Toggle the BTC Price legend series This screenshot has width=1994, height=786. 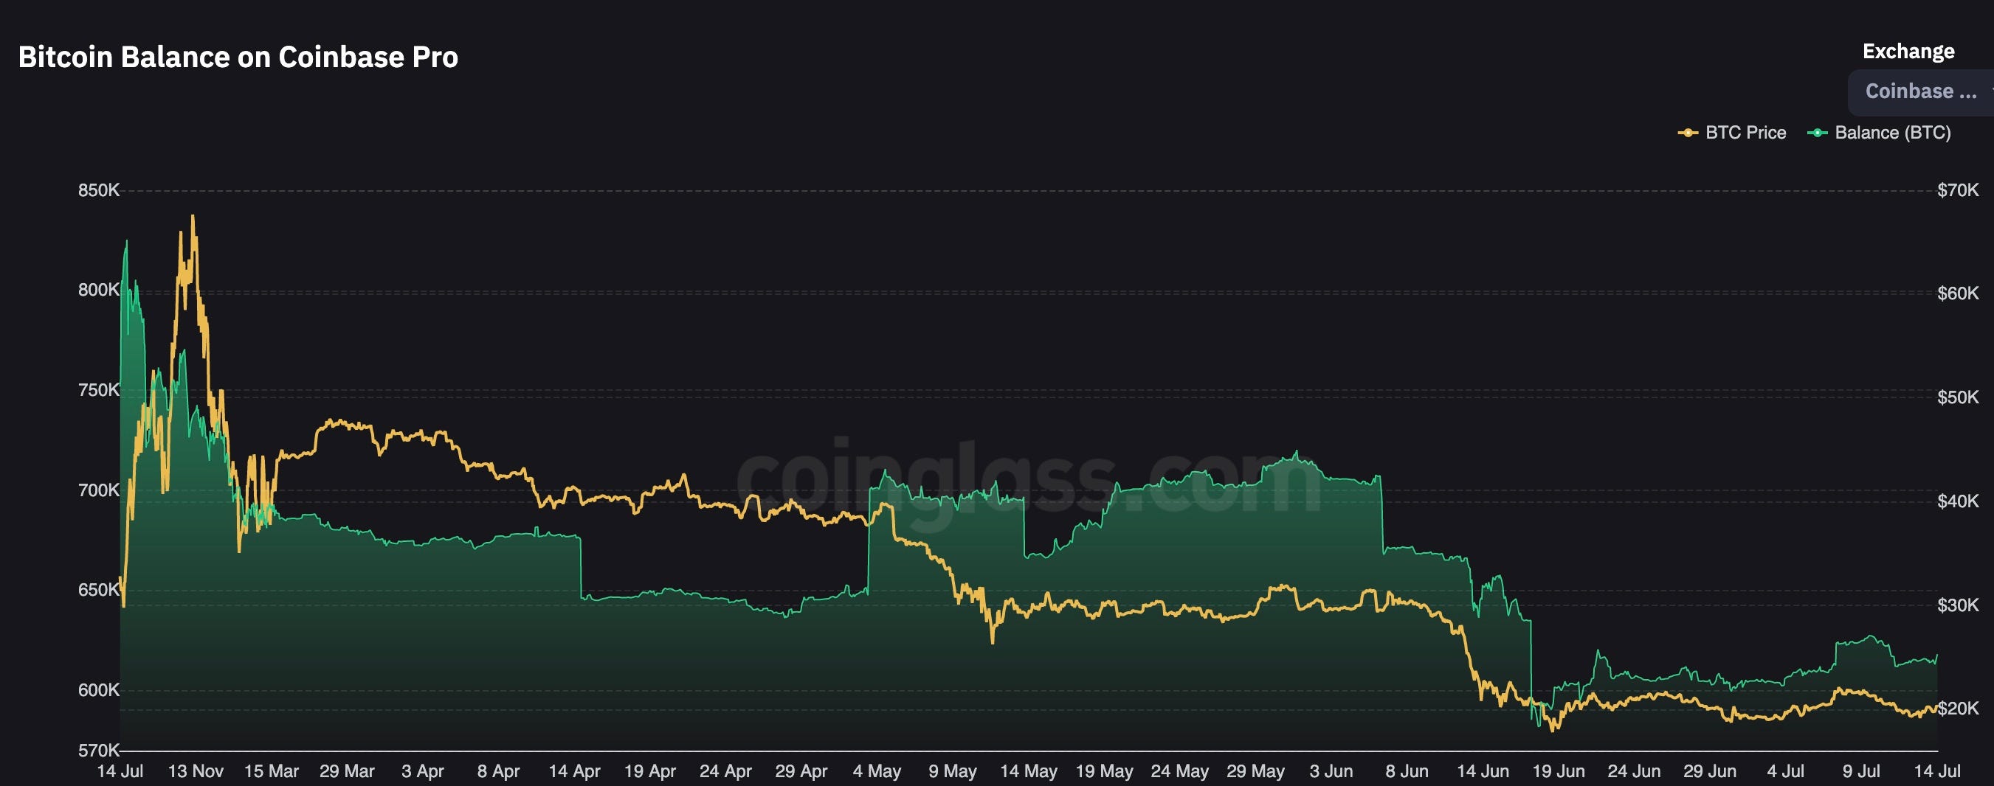pyautogui.click(x=1731, y=133)
